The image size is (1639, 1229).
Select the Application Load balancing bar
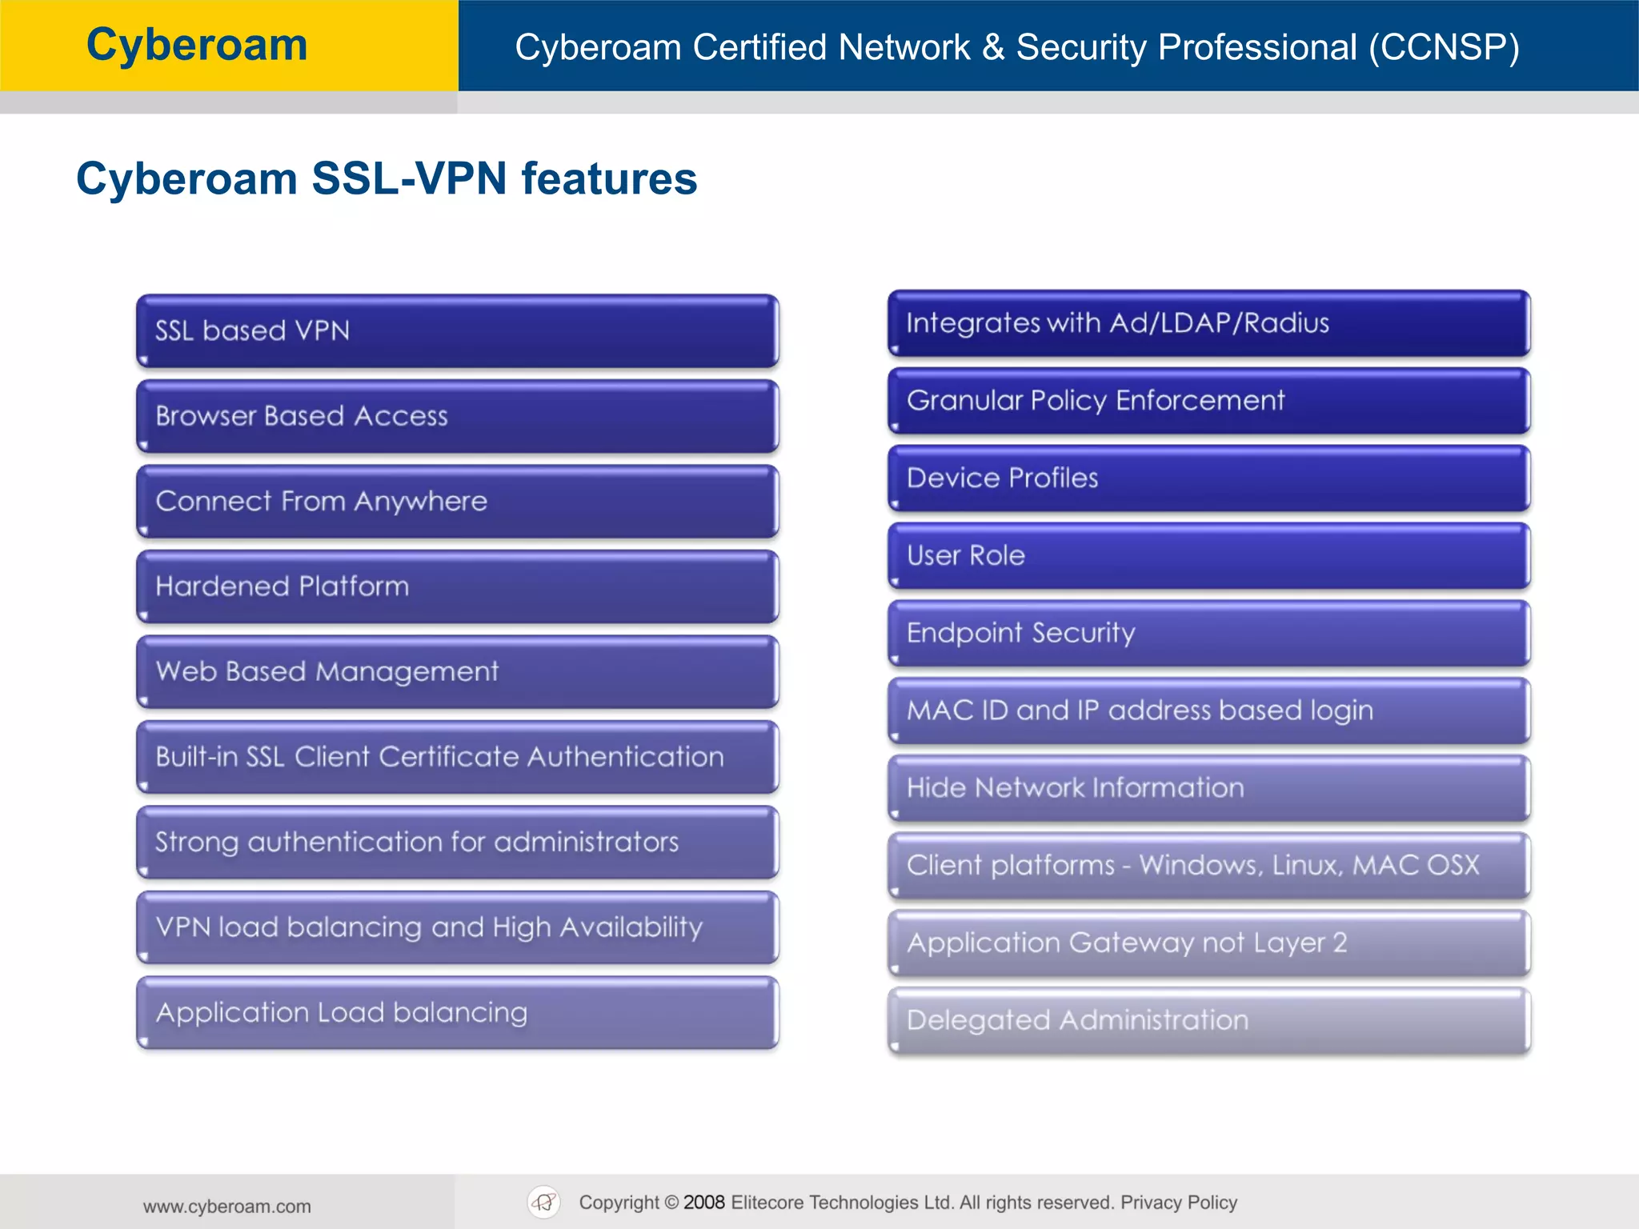click(458, 1013)
